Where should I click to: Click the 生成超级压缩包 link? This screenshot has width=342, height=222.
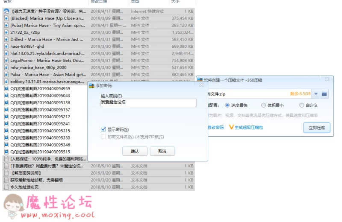[x=249, y=128]
